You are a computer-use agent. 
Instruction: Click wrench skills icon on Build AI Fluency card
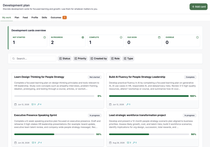pyautogui.click(x=127, y=104)
